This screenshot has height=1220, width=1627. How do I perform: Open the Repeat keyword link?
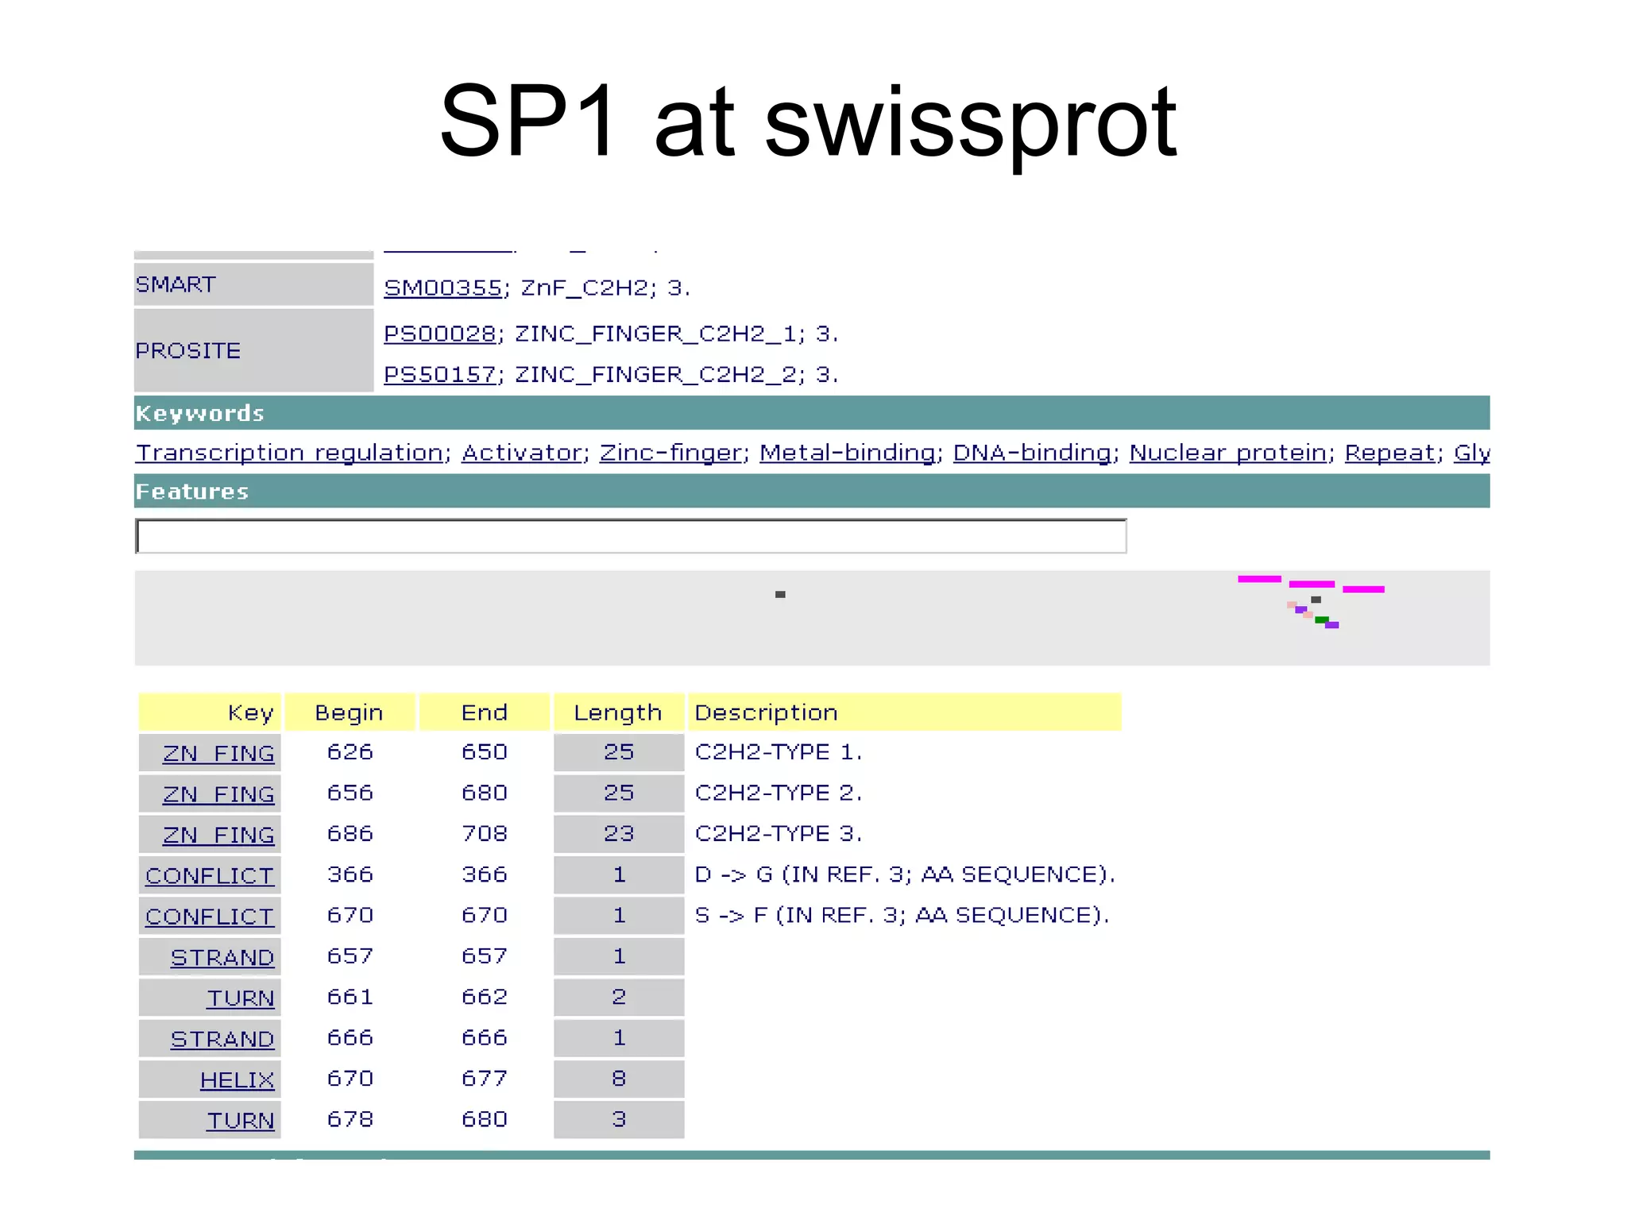tap(1390, 453)
